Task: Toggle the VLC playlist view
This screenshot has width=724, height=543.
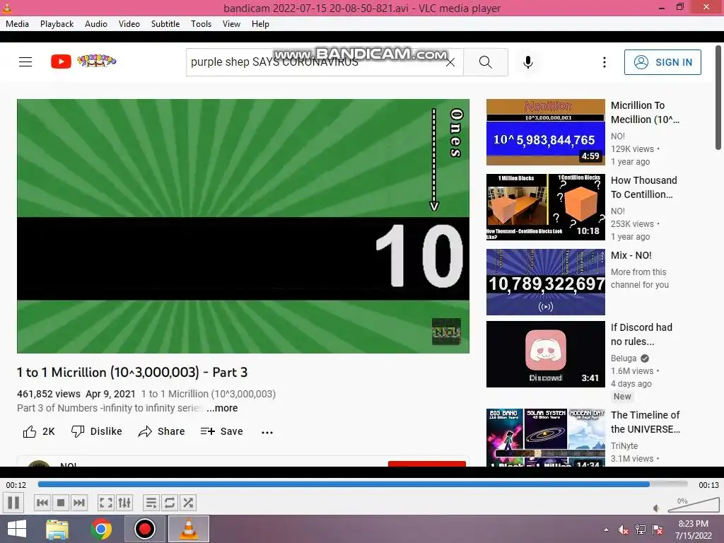Action: (x=151, y=503)
